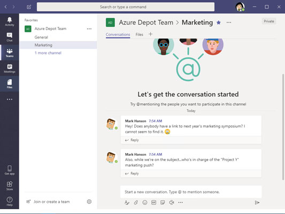Select the Marketing channel in list
The height and width of the screenshot is (214, 285).
point(58,45)
